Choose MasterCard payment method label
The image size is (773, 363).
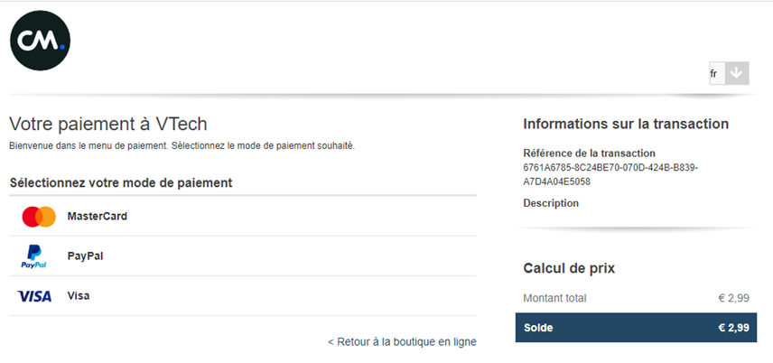coord(98,216)
